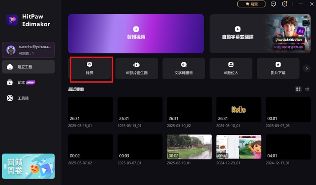This screenshot has width=316, height=185.
Task: Click the HitPaw Edimakor logo icon
Action: click(x=12, y=20)
